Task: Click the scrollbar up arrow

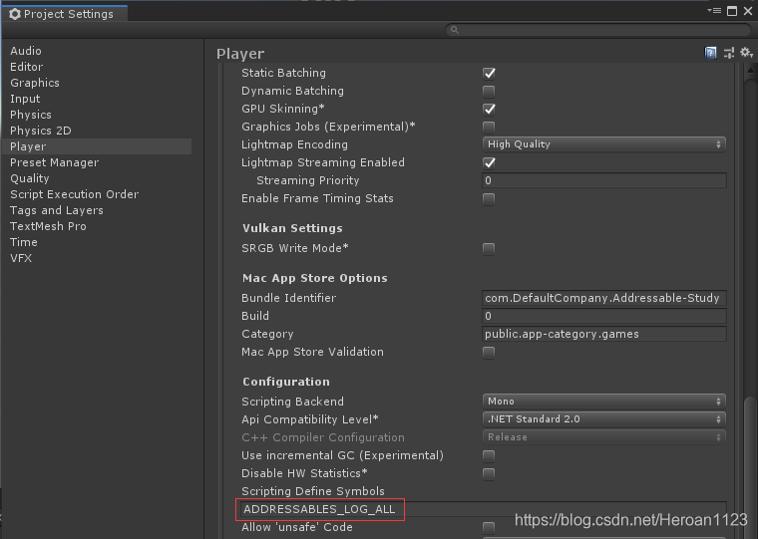Action: tap(750, 70)
